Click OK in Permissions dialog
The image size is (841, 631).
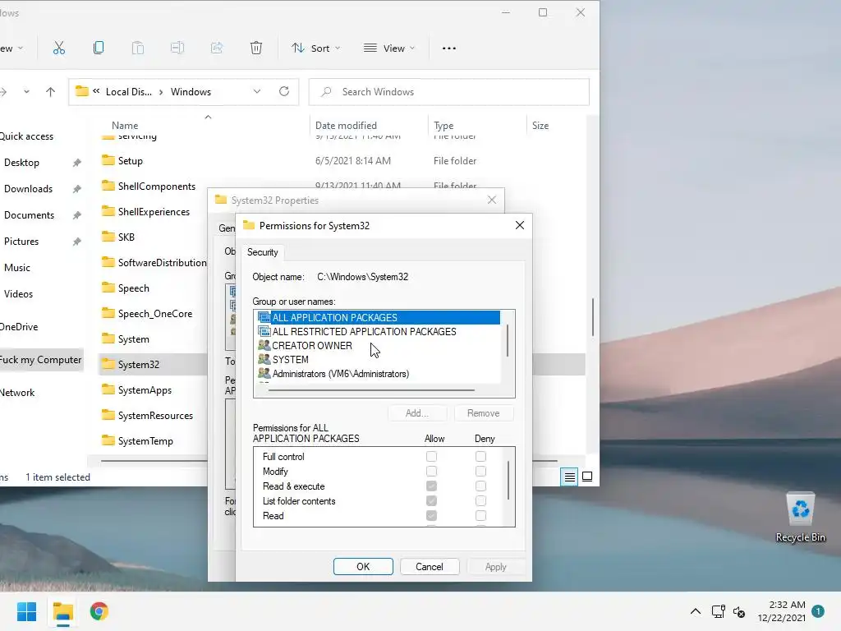pyautogui.click(x=363, y=567)
